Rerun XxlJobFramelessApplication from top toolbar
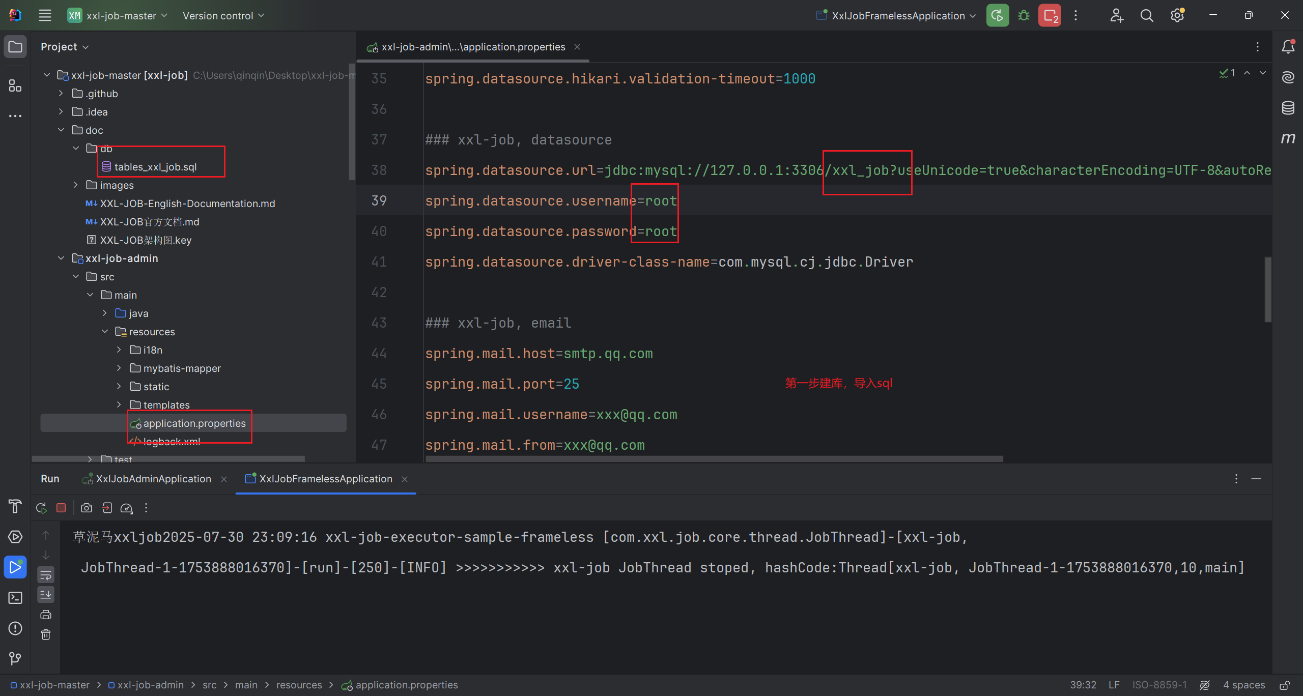The width and height of the screenshot is (1303, 696). tap(997, 15)
